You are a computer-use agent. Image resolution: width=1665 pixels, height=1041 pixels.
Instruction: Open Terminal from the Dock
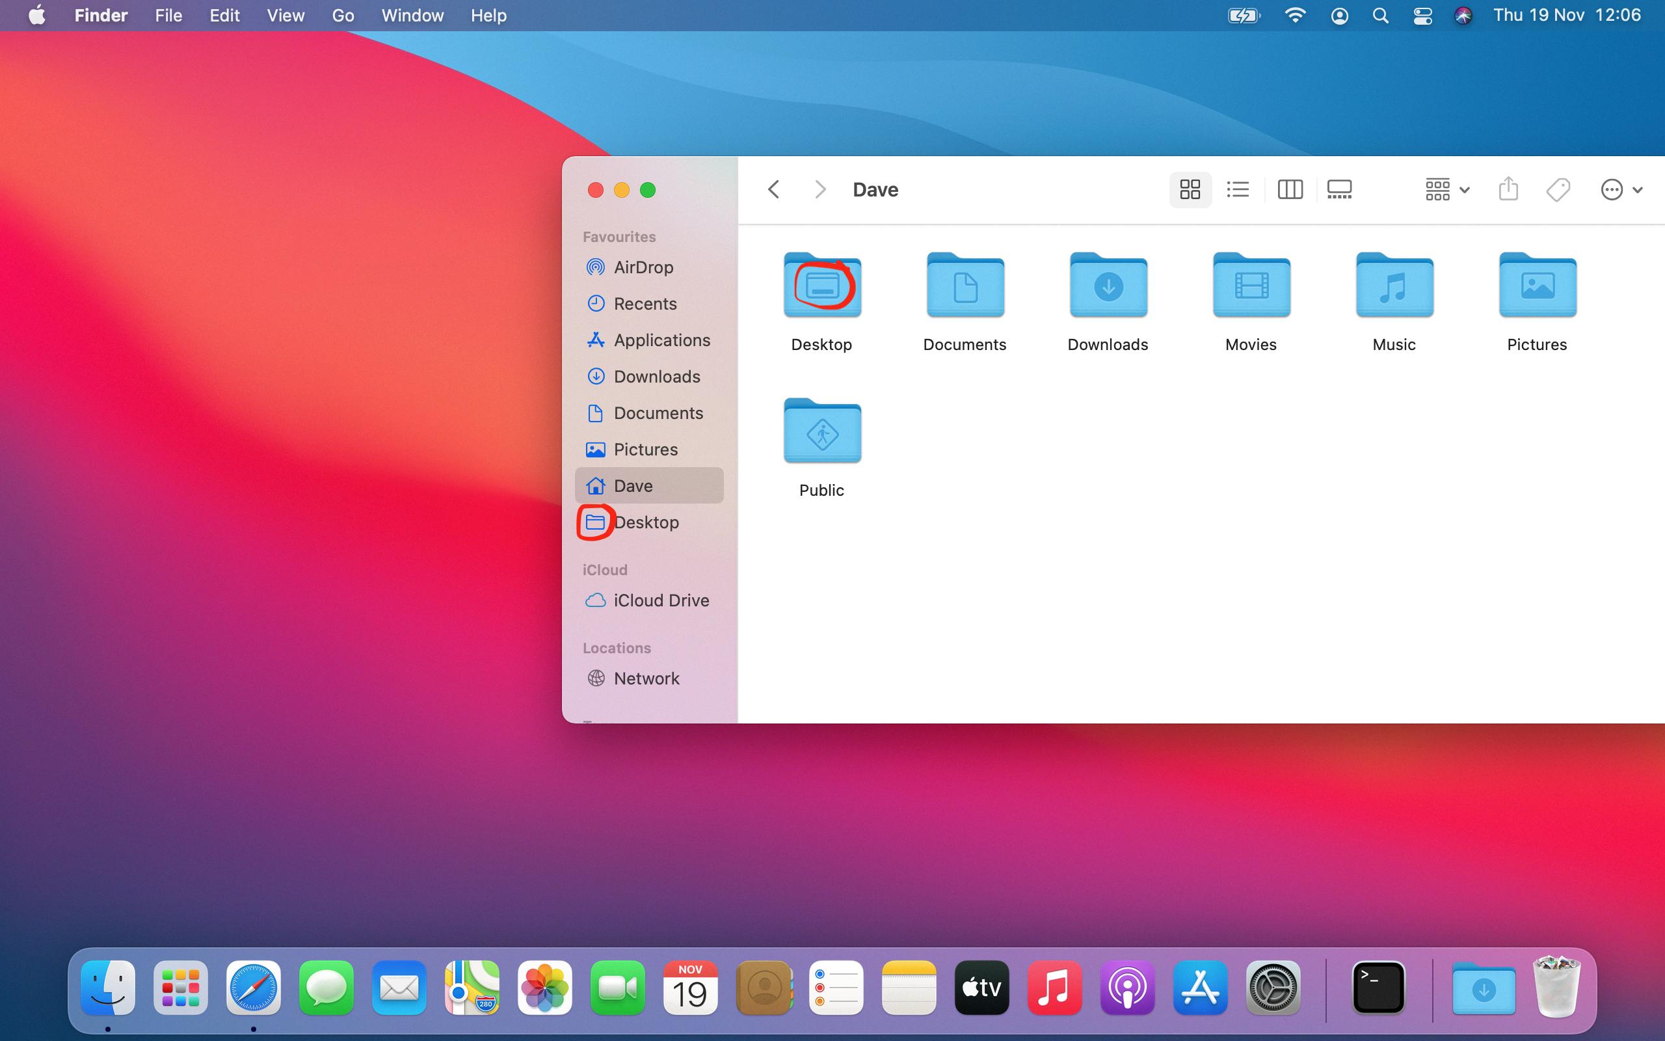(x=1379, y=988)
